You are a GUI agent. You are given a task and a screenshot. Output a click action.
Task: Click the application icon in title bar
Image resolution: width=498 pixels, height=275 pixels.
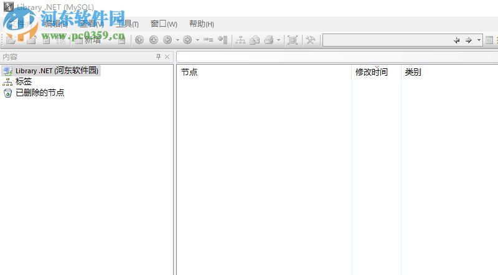click(9, 7)
